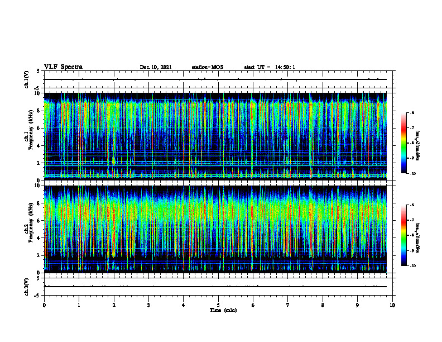Image resolution: width=442 pixels, height=342 pixels.
Task: Click the "3" tick label on Time axis
Action: [x=148, y=305]
